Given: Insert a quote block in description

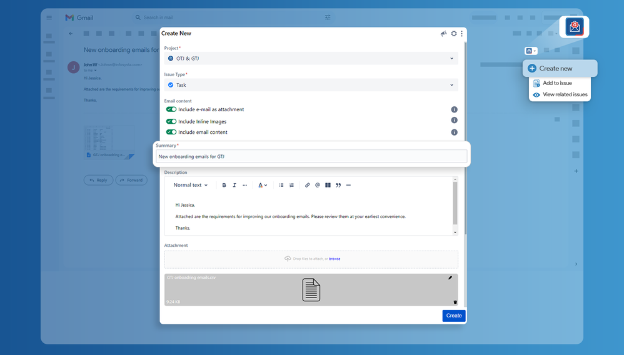Looking at the screenshot, I should 338,185.
